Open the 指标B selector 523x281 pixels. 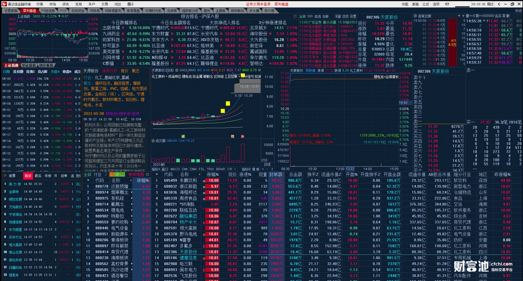[x=246, y=169]
